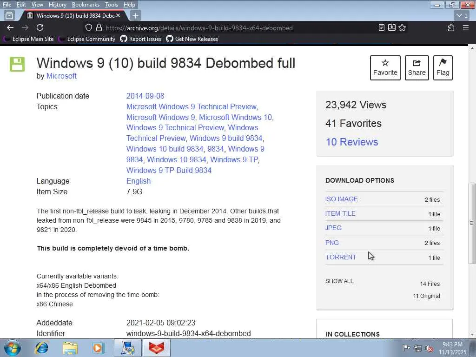This screenshot has width=476, height=357.
Task: Open the Edit menu
Action: pos(21,5)
